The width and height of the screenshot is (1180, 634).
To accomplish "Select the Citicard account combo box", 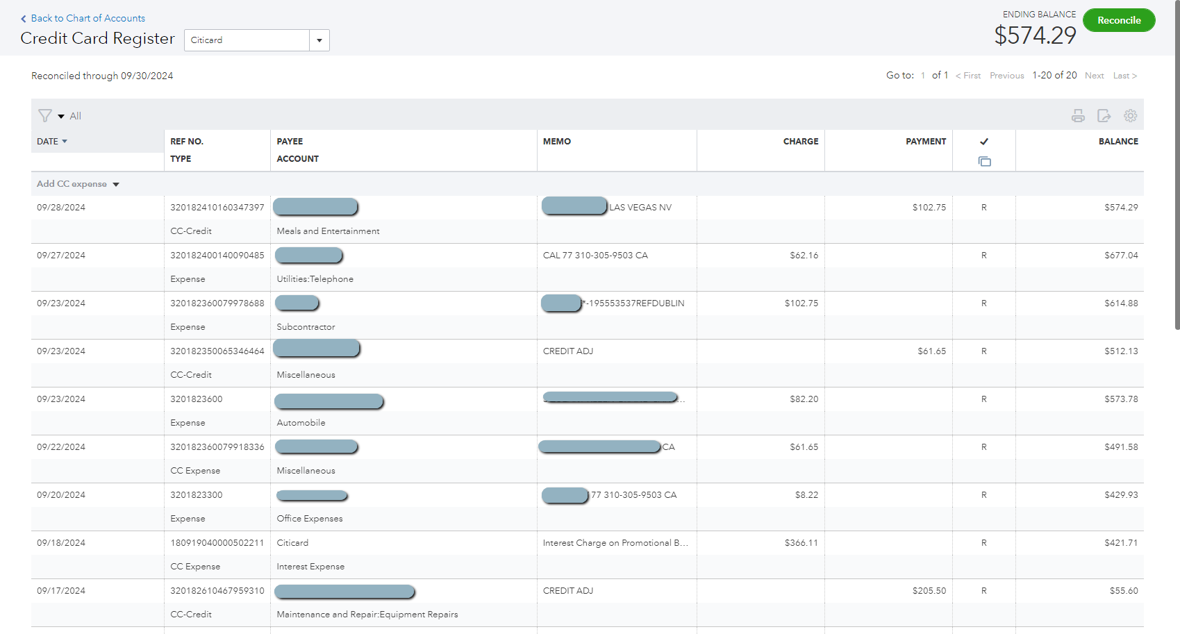I will click(x=256, y=40).
